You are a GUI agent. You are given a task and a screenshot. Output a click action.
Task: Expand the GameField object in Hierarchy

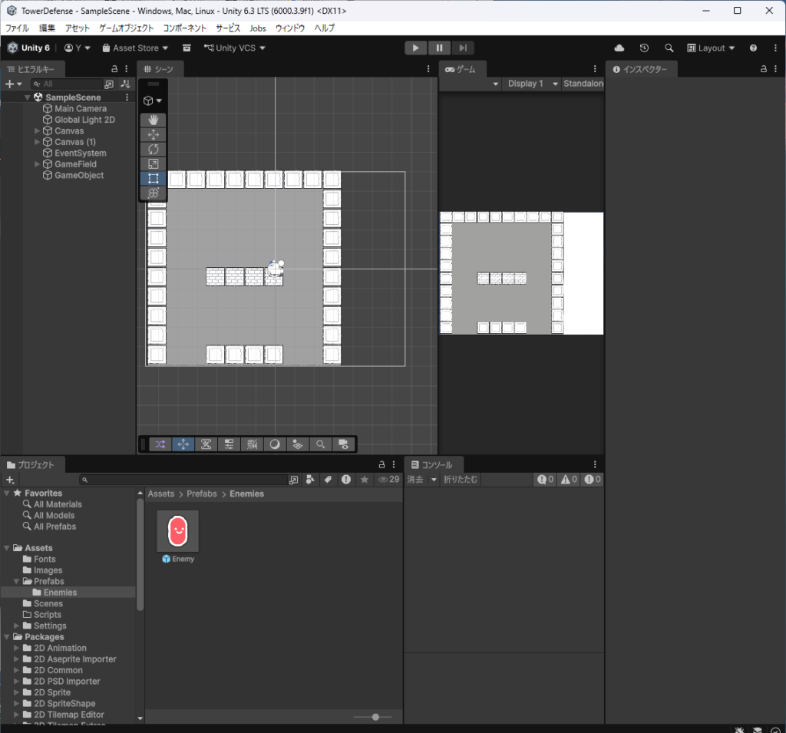(x=38, y=164)
